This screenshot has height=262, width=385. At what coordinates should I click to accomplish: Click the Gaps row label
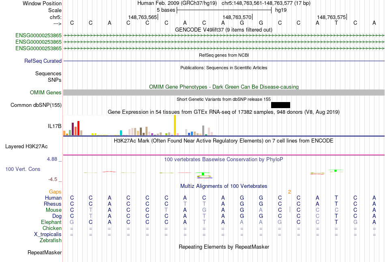click(55, 192)
